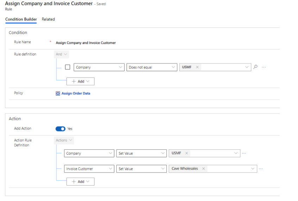Switch to the Condition Builder tab
This screenshot has height=201, width=298.
(21, 19)
